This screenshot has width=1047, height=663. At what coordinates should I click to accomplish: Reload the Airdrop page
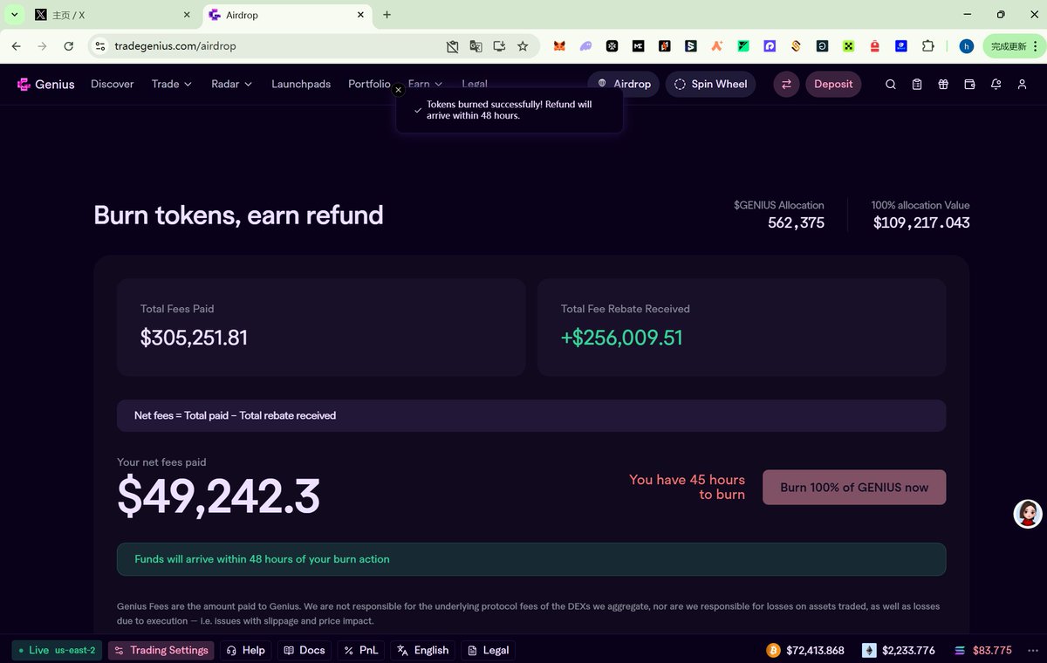(x=69, y=46)
